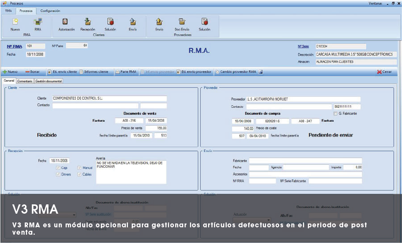The height and width of the screenshot is (243, 402).
Task: Uncheck the Cables checkbox
Action: click(x=79, y=174)
